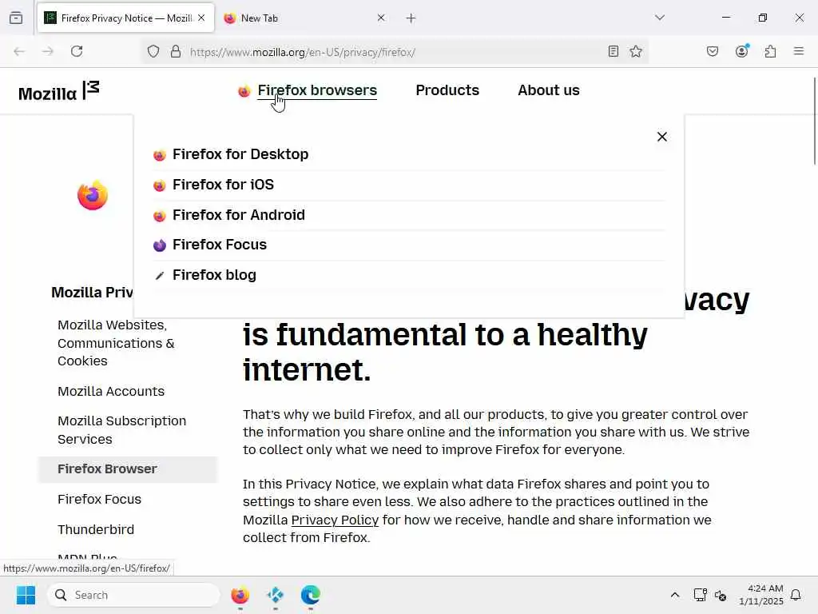This screenshot has width=818, height=614.
Task: Click the Kodi taskbar icon
Action: coord(276,595)
